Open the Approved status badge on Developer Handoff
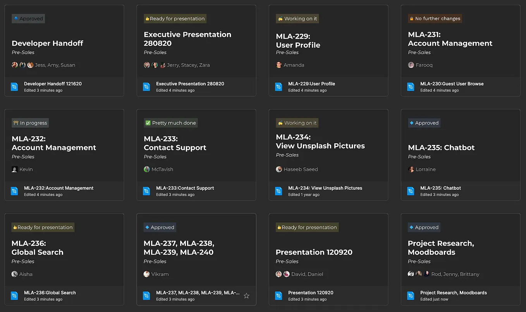 (28, 18)
